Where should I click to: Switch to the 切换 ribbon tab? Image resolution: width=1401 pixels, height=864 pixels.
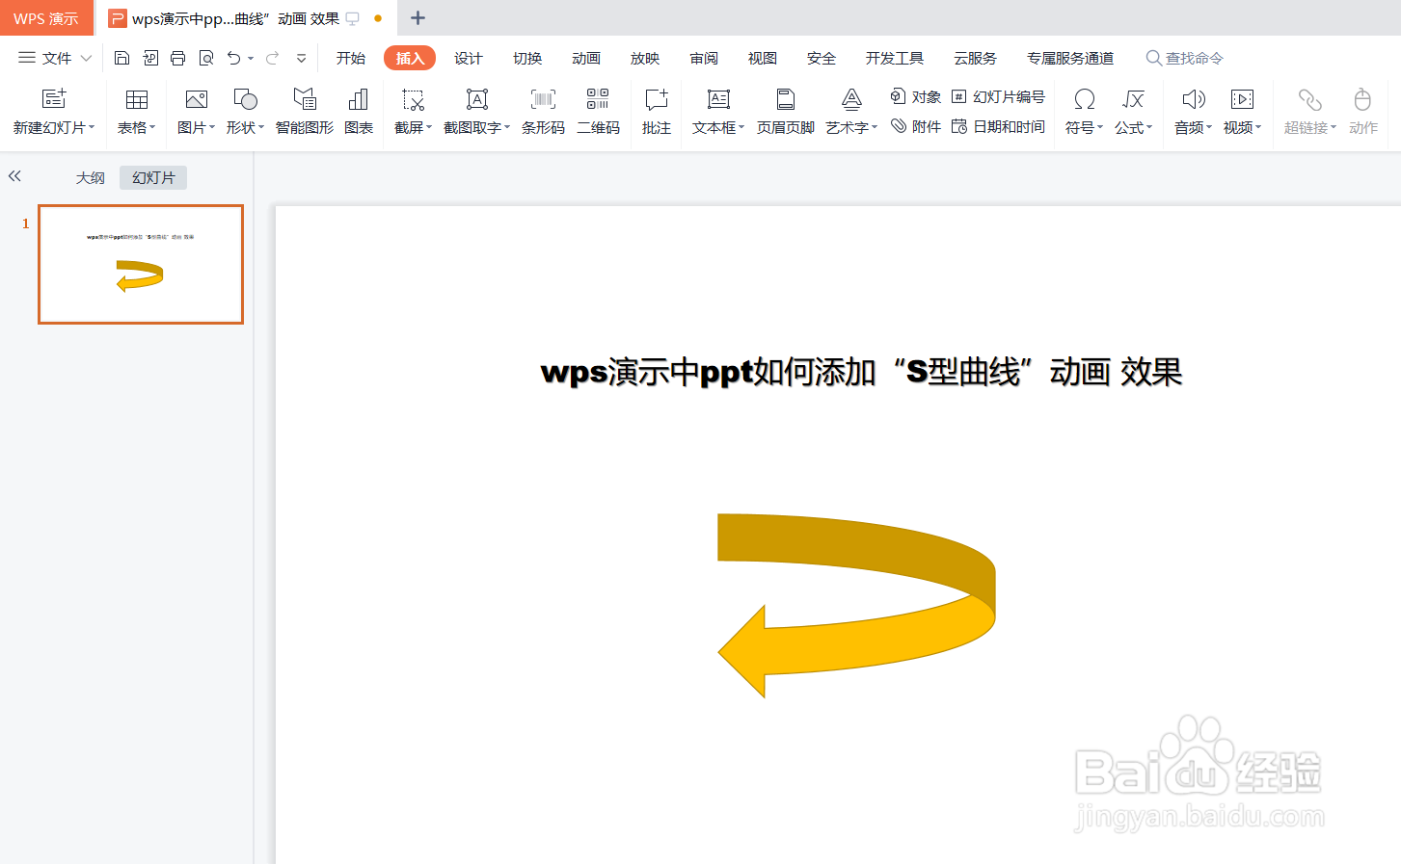(x=527, y=58)
